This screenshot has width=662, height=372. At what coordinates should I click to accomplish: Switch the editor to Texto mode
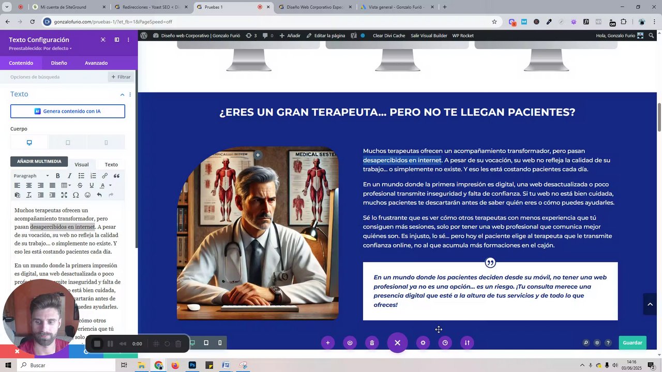coord(111,164)
